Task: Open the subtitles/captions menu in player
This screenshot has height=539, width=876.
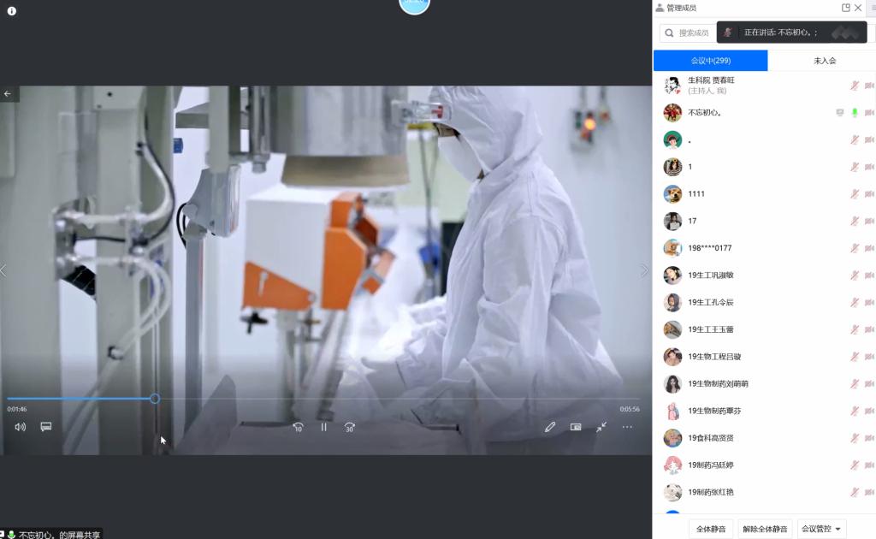Action: click(46, 427)
